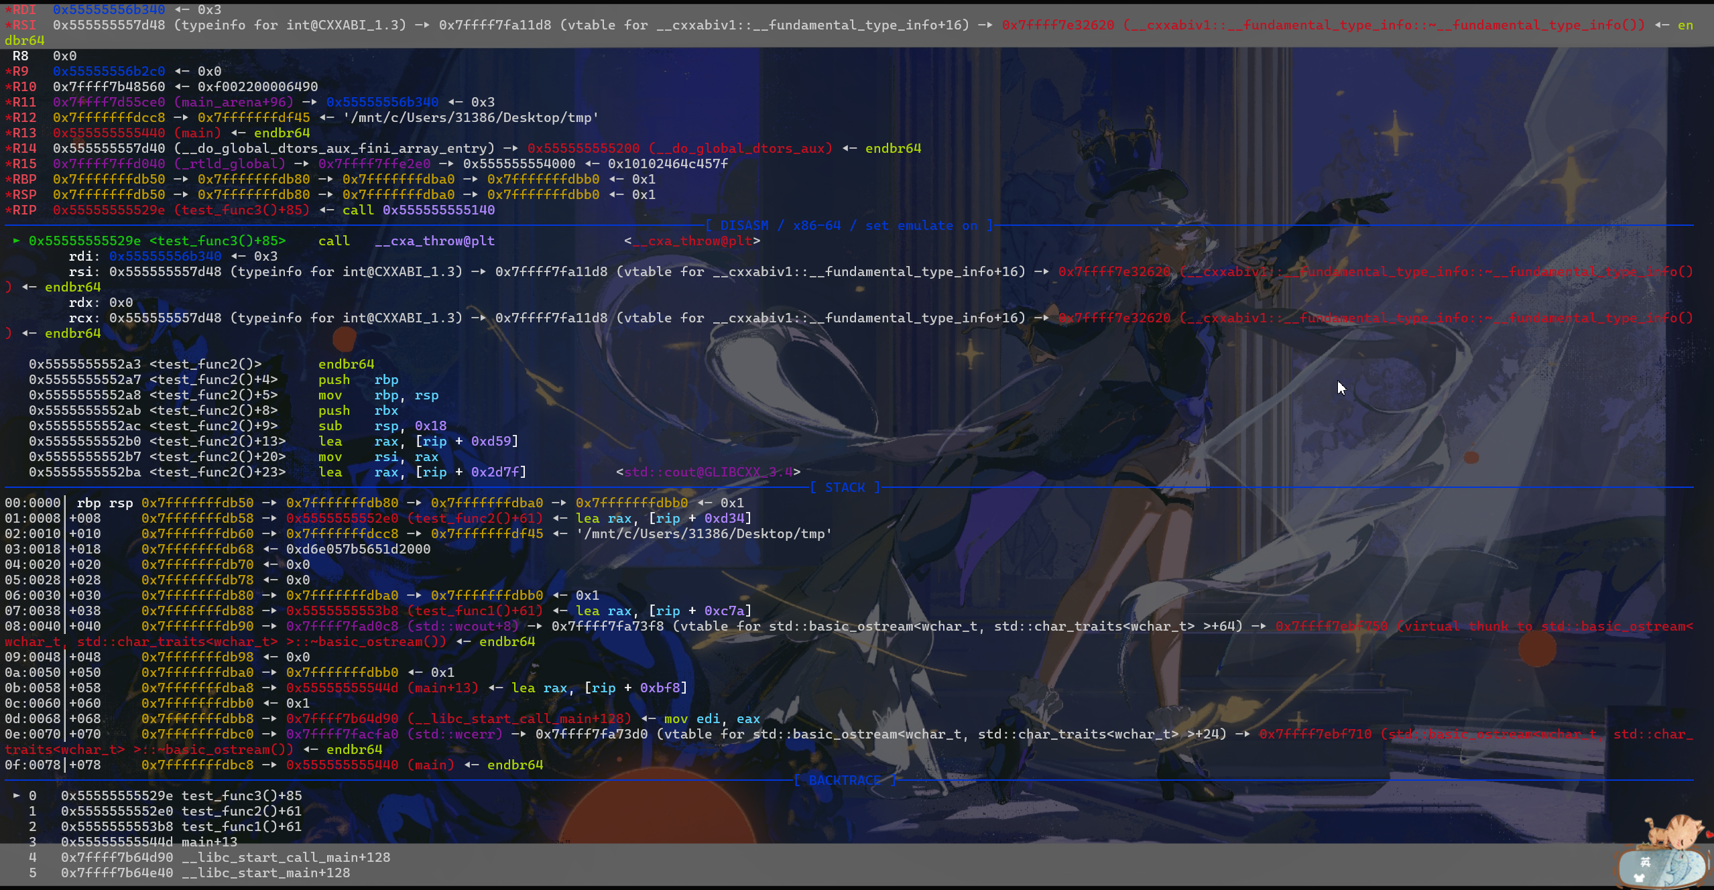Click the RSP register label

pyautogui.click(x=21, y=194)
